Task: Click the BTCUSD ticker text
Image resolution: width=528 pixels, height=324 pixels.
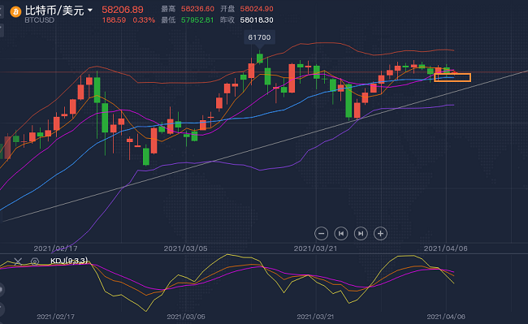Action: point(40,19)
